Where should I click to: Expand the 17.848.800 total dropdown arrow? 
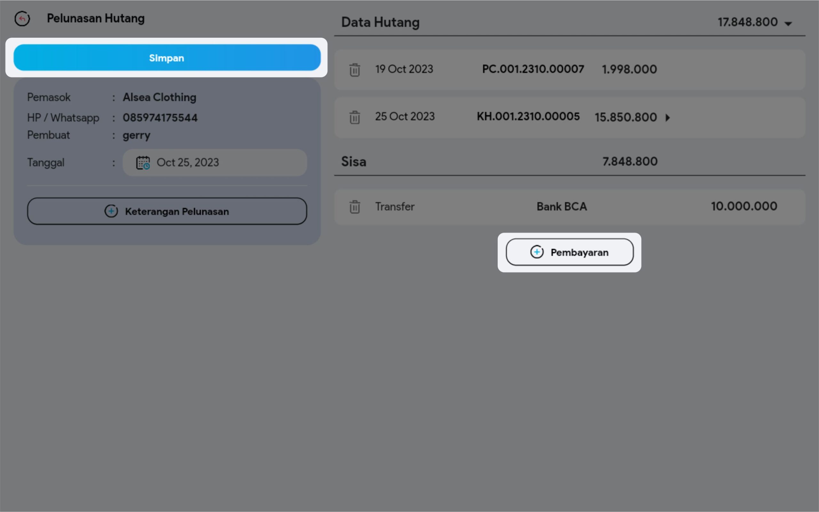[788, 23]
